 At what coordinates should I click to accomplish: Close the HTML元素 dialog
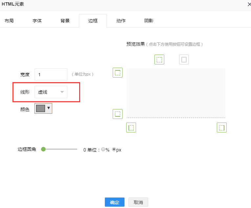(x=249, y=4)
